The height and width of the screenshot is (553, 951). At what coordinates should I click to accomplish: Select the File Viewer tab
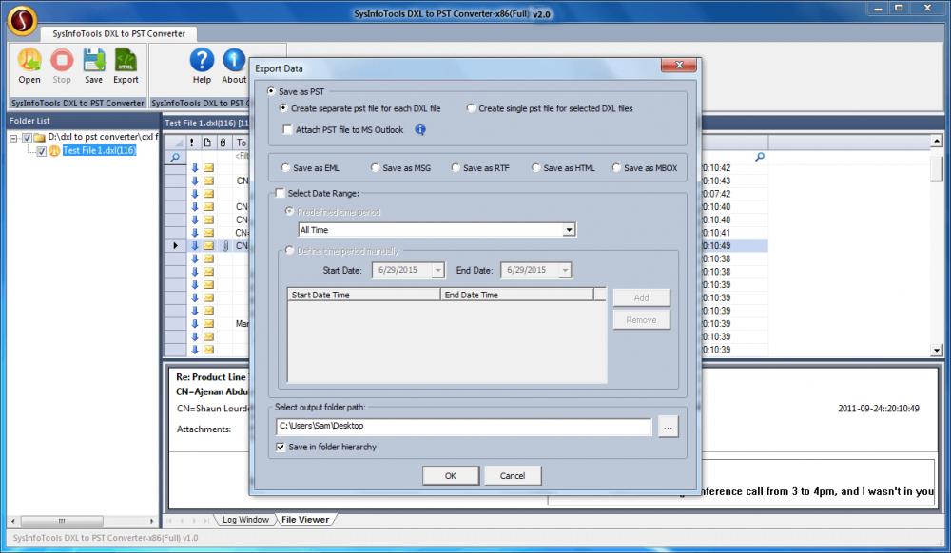tap(306, 520)
